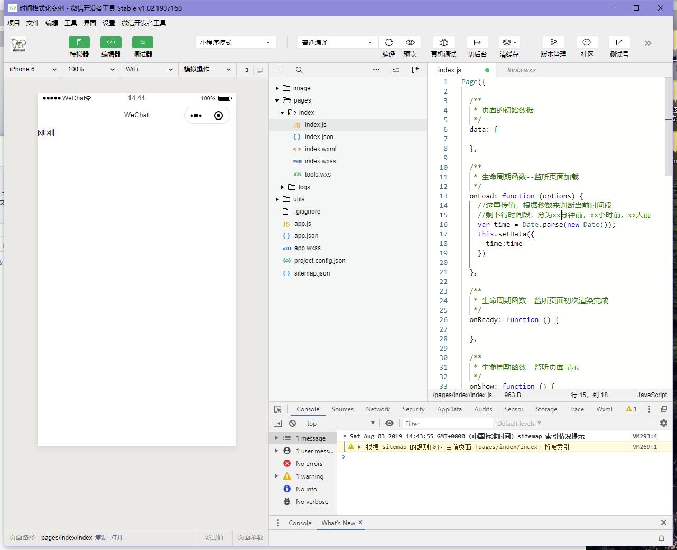
Task: Click the clear cache (清缓存) icon
Action: pyautogui.click(x=509, y=43)
